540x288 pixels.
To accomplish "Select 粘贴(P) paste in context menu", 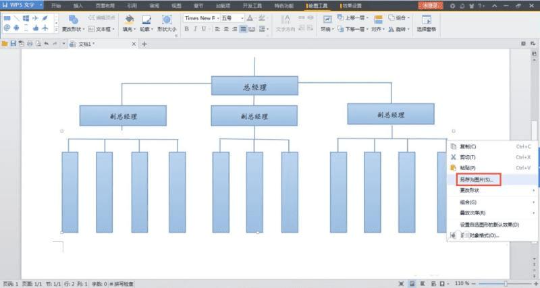I will pyautogui.click(x=492, y=168).
